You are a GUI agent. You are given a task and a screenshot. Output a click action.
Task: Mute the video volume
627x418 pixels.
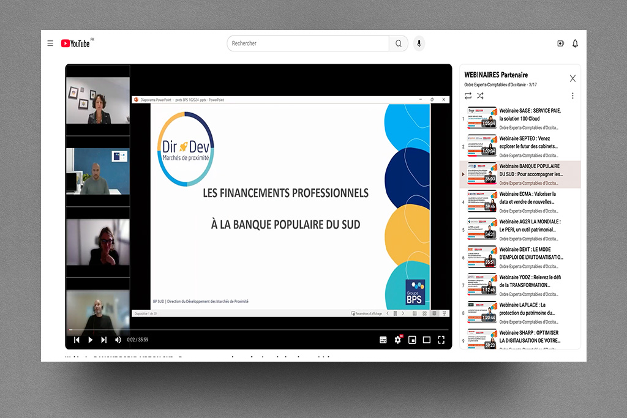coord(118,340)
